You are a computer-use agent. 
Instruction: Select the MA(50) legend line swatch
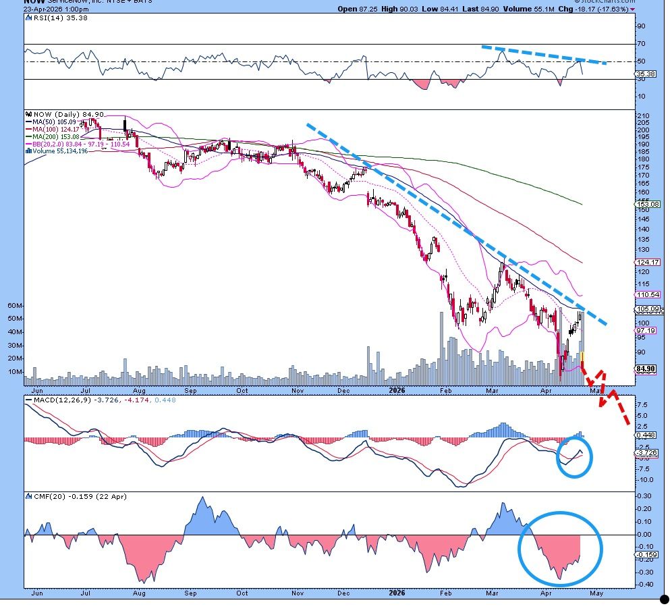point(28,122)
